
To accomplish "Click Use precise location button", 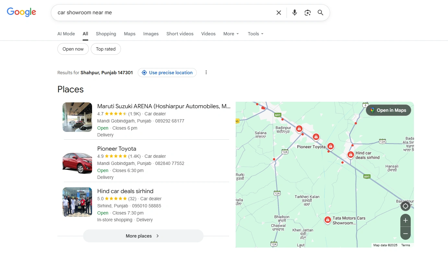I will pos(167,73).
